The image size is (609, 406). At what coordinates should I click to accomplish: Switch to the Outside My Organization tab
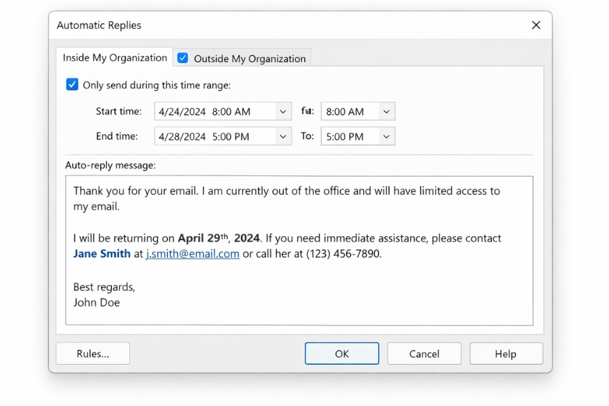coord(249,58)
